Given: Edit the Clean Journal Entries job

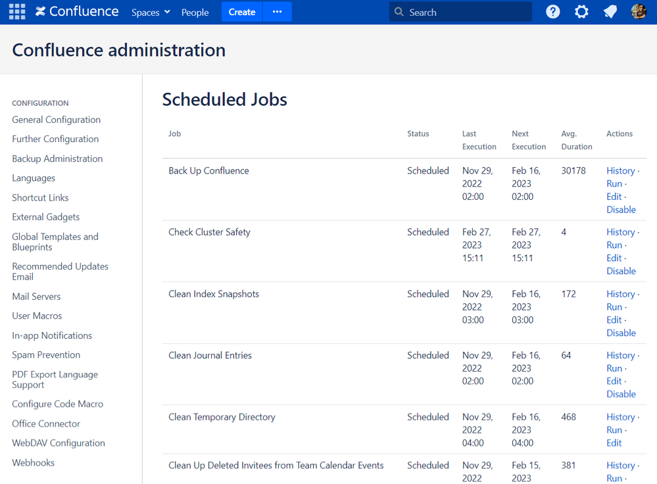Looking at the screenshot, I should coord(614,381).
